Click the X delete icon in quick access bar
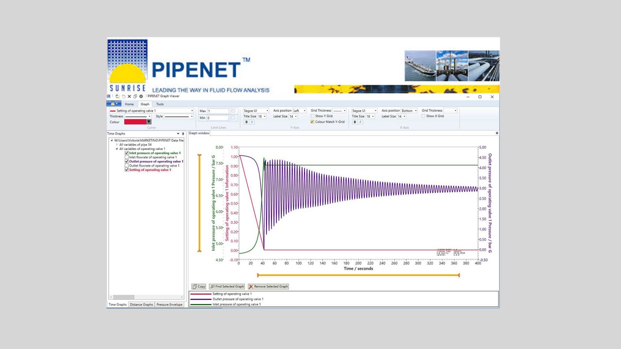The height and width of the screenshot is (349, 621). (x=129, y=96)
